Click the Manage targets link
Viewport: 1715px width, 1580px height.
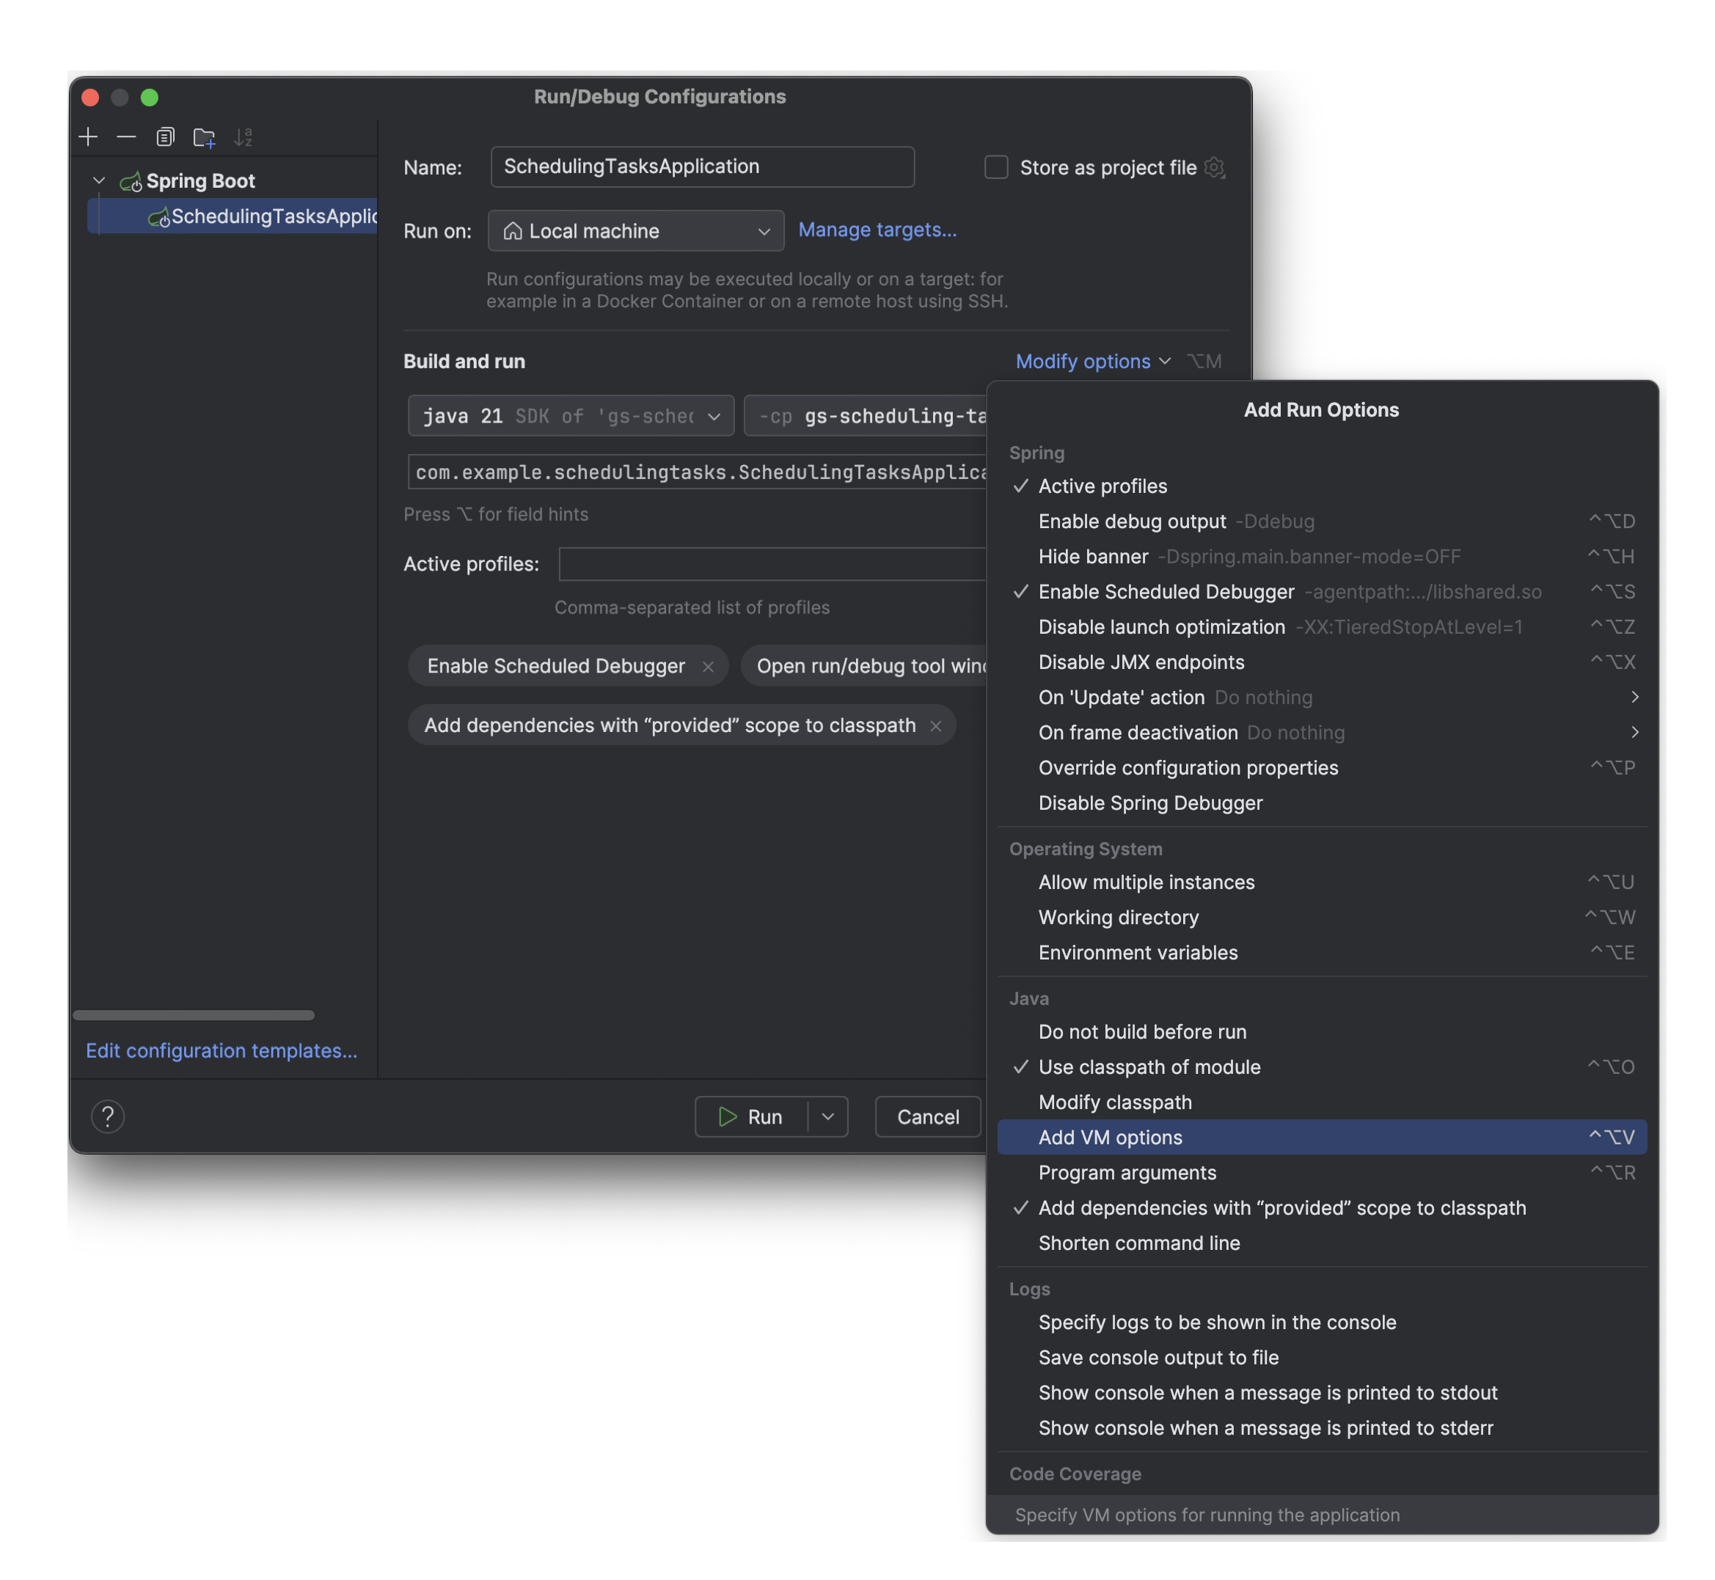click(877, 229)
